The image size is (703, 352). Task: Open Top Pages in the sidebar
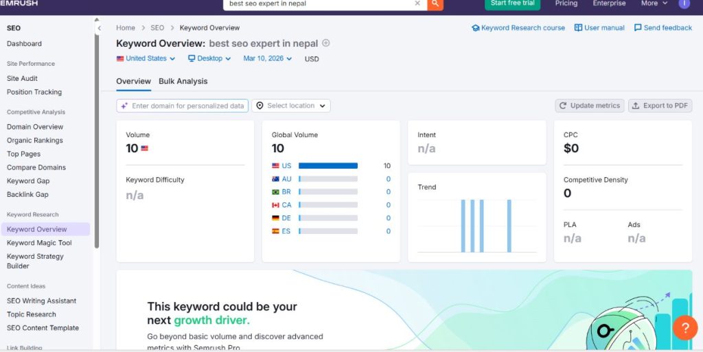pyautogui.click(x=24, y=154)
